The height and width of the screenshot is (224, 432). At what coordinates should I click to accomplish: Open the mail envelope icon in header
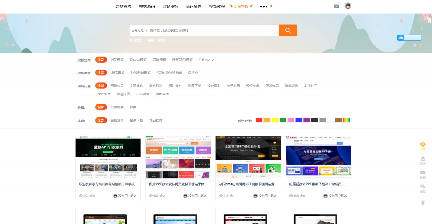(336, 6)
